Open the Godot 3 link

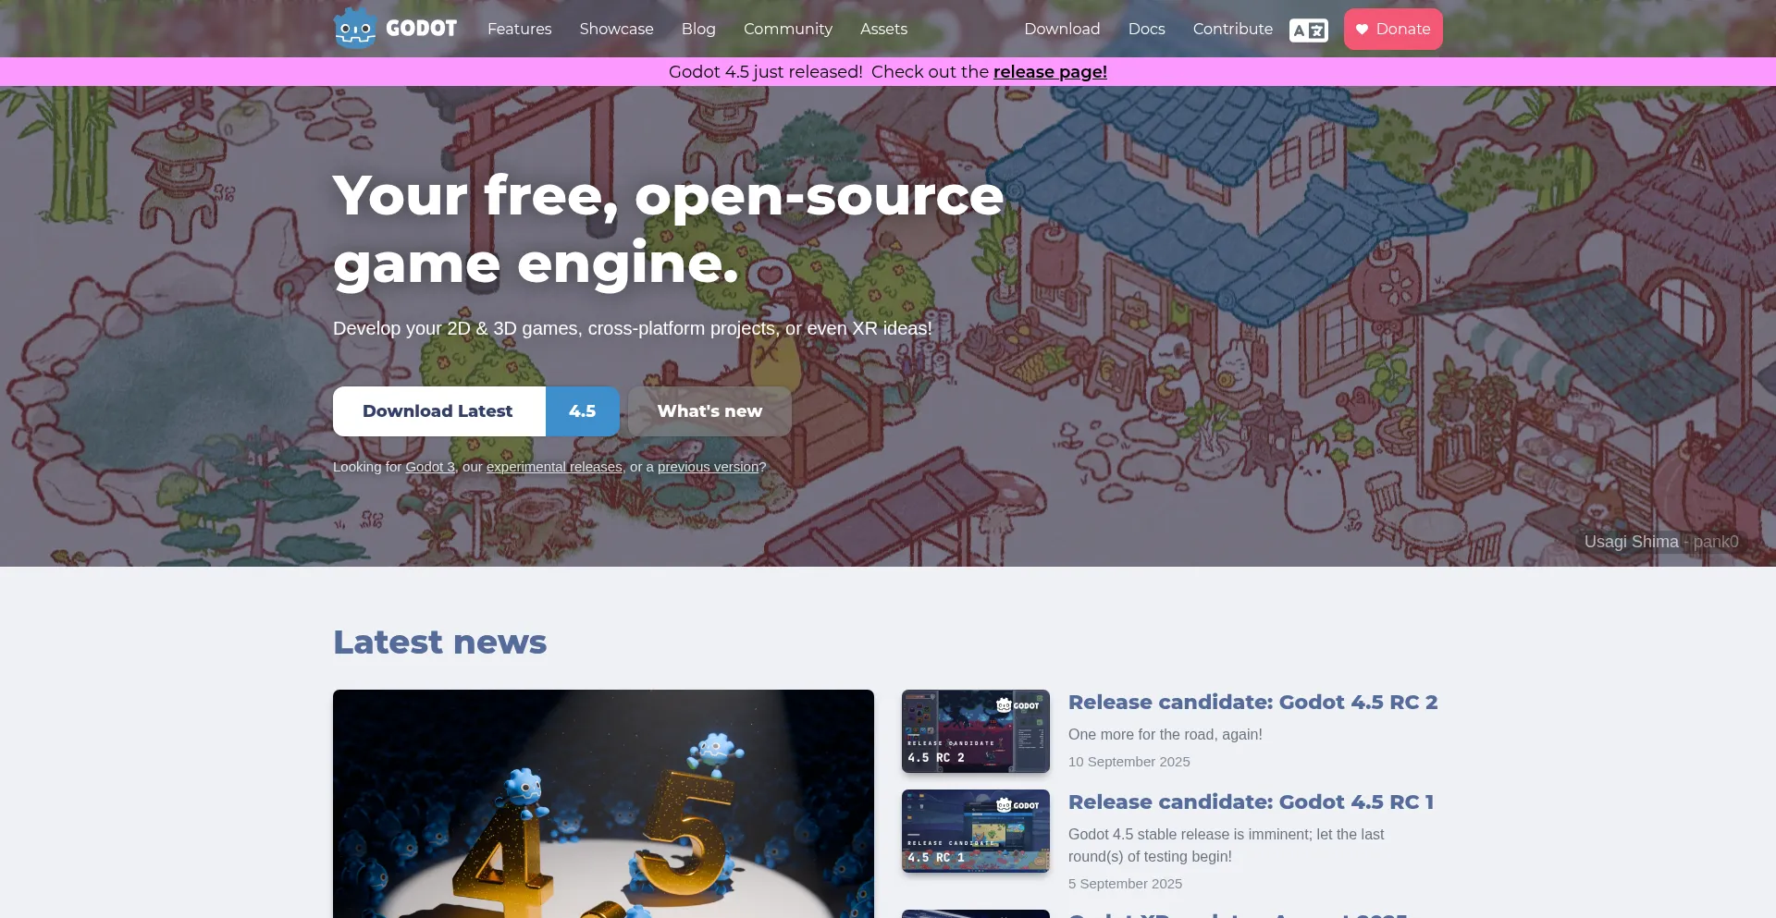[x=430, y=467]
